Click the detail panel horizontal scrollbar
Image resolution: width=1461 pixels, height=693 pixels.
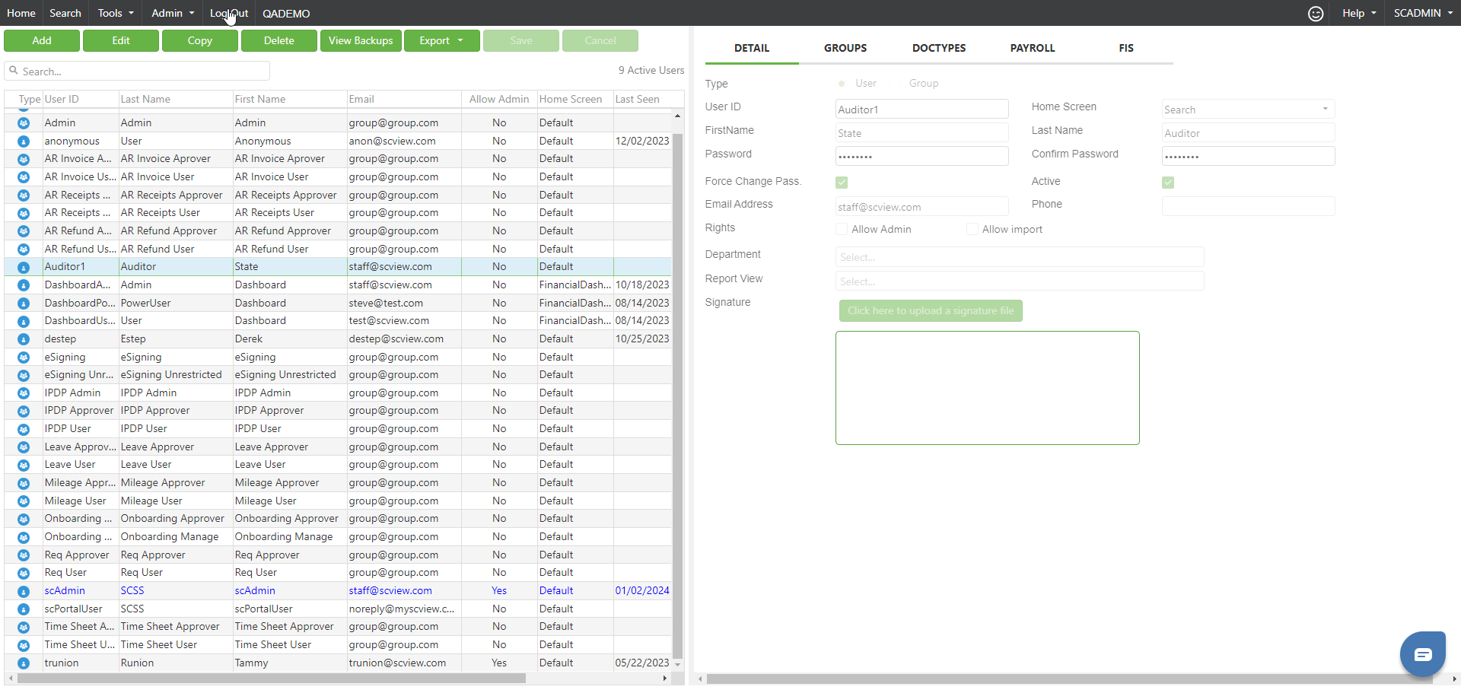tap(1069, 679)
